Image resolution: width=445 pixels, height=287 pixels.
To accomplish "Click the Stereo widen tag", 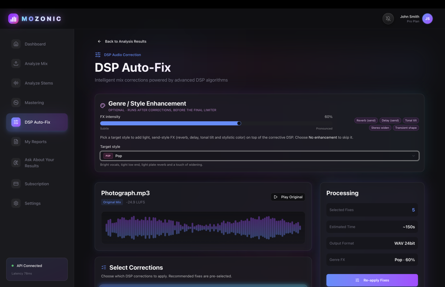I will 380,128.
